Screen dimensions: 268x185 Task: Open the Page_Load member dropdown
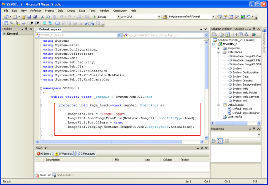click(206, 35)
